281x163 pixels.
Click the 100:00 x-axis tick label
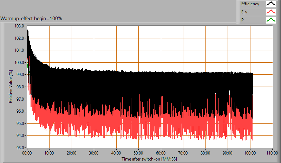250,153
